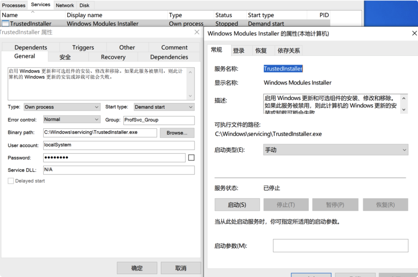Sort by the PID column header
Screen dimensions: 418x277
coord(319,15)
